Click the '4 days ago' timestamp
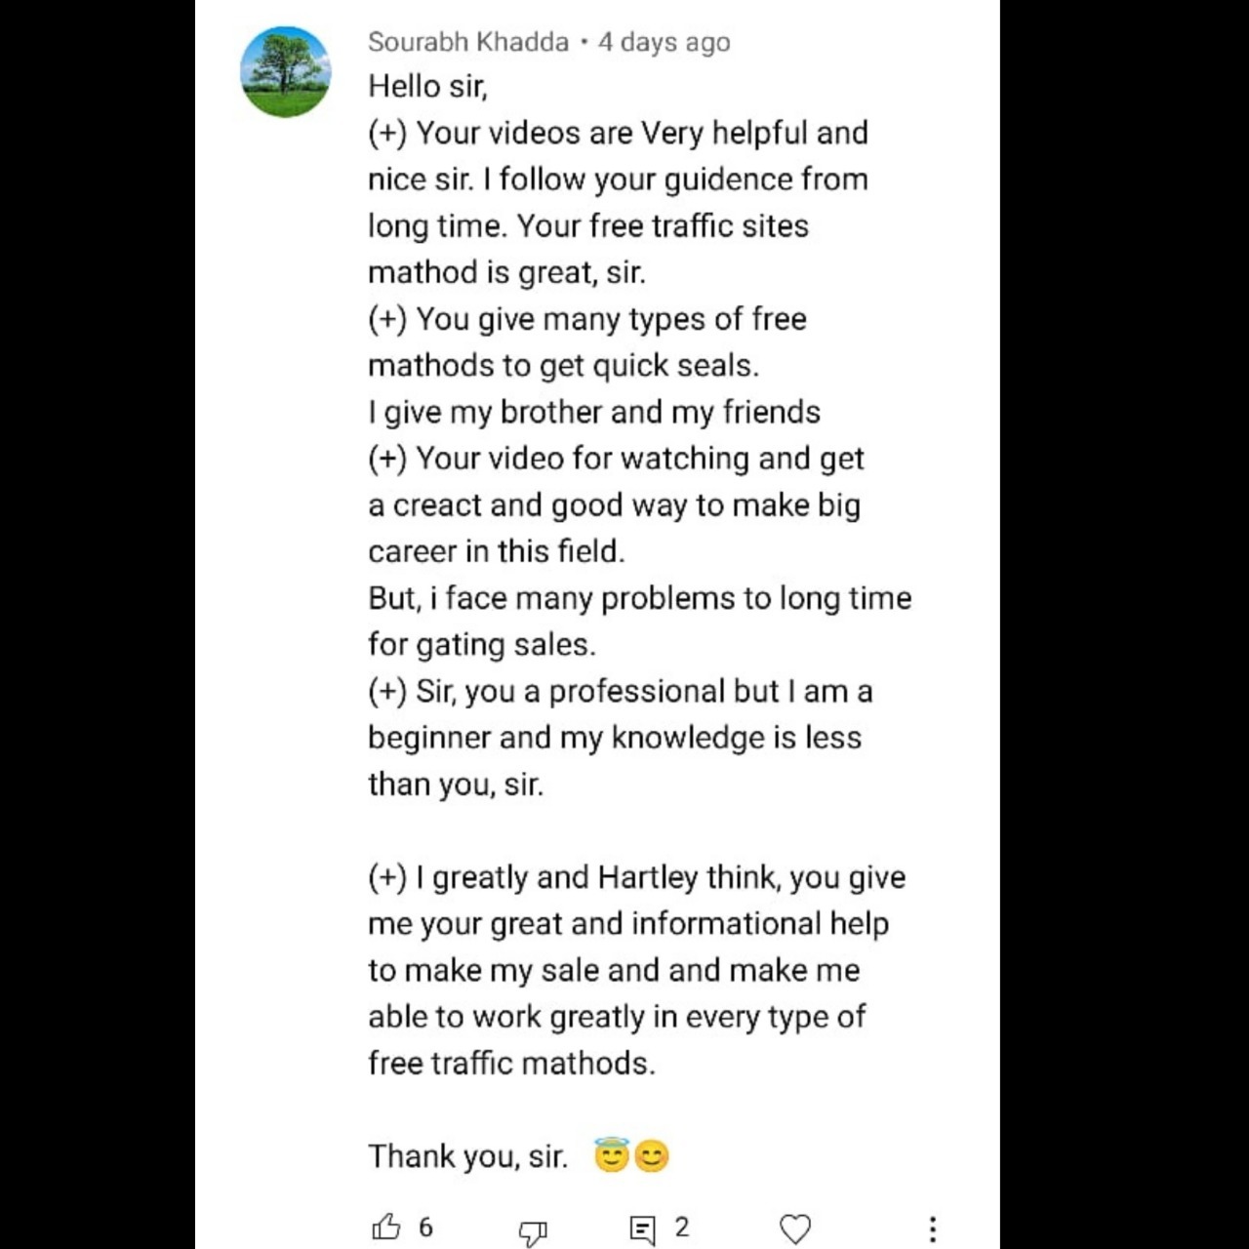This screenshot has height=1249, width=1249. (x=665, y=42)
